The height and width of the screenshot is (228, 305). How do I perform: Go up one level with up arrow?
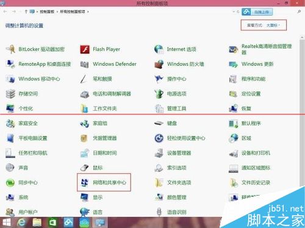(26, 12)
